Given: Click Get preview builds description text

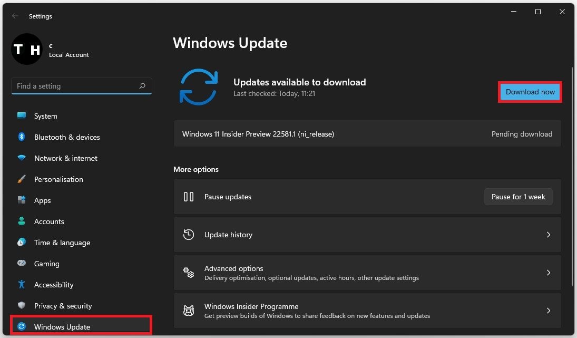Looking at the screenshot, I should [x=317, y=316].
